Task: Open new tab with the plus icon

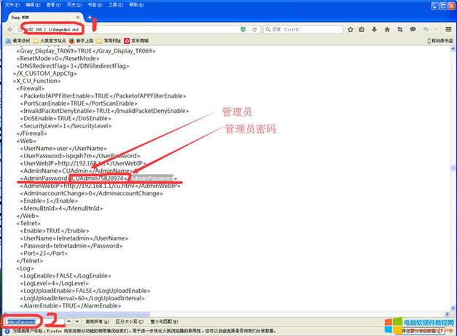Action: [x=90, y=16]
